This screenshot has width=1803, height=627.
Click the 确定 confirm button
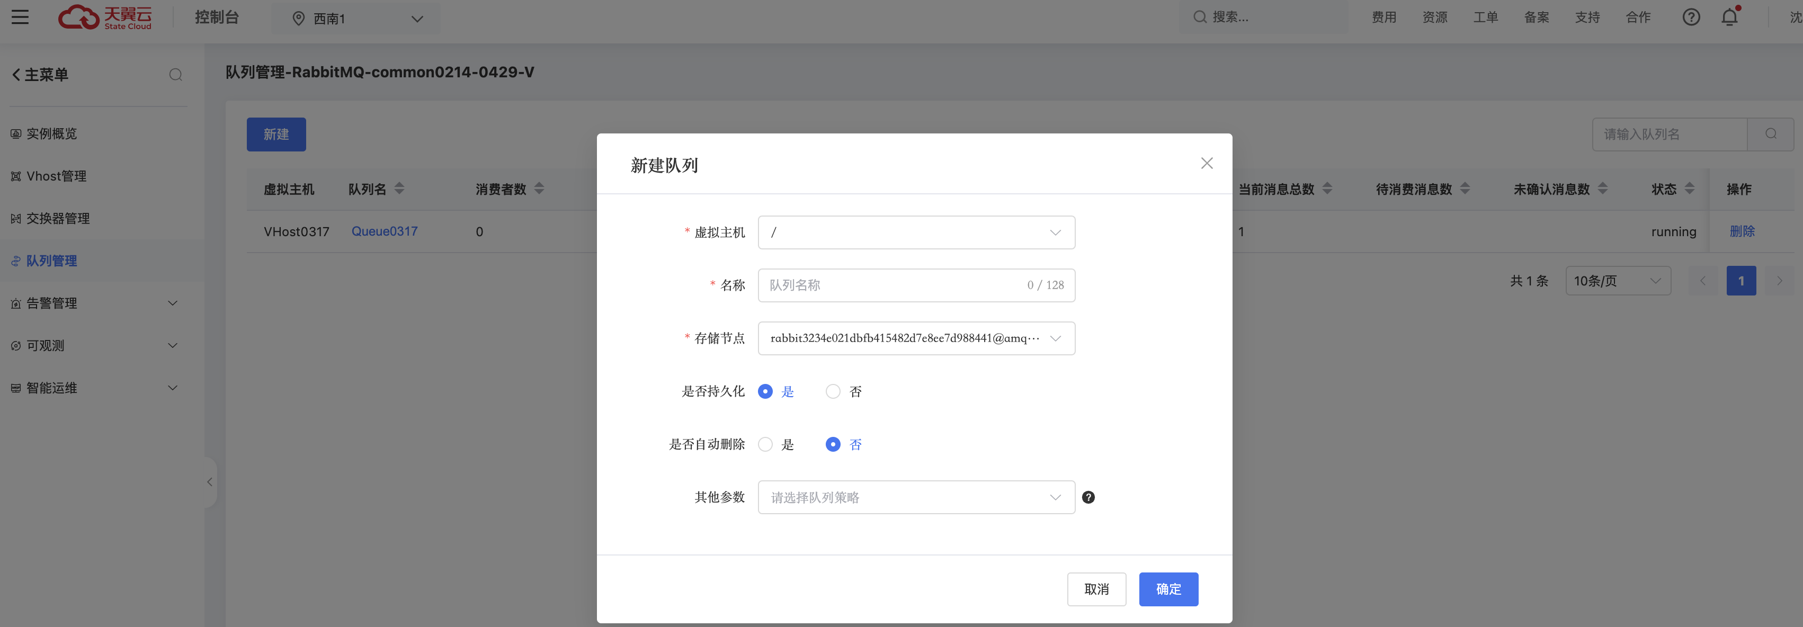click(1167, 589)
